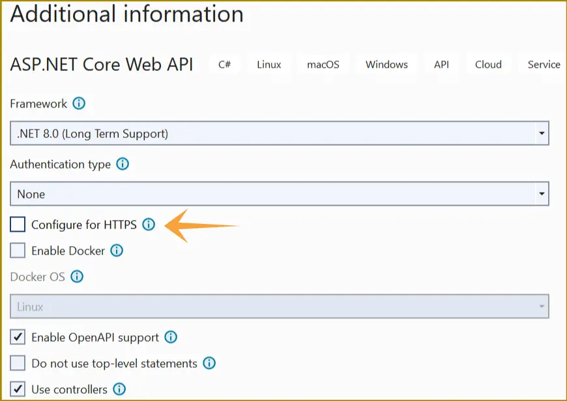The height and width of the screenshot is (401, 567).
Task: Click the Do not use top-level statements text
Action: [x=114, y=363]
